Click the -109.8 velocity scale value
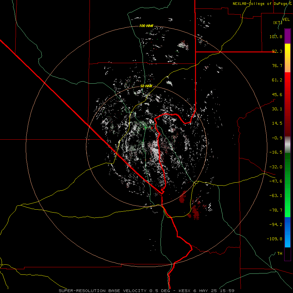293x293 pixels. click(274, 239)
